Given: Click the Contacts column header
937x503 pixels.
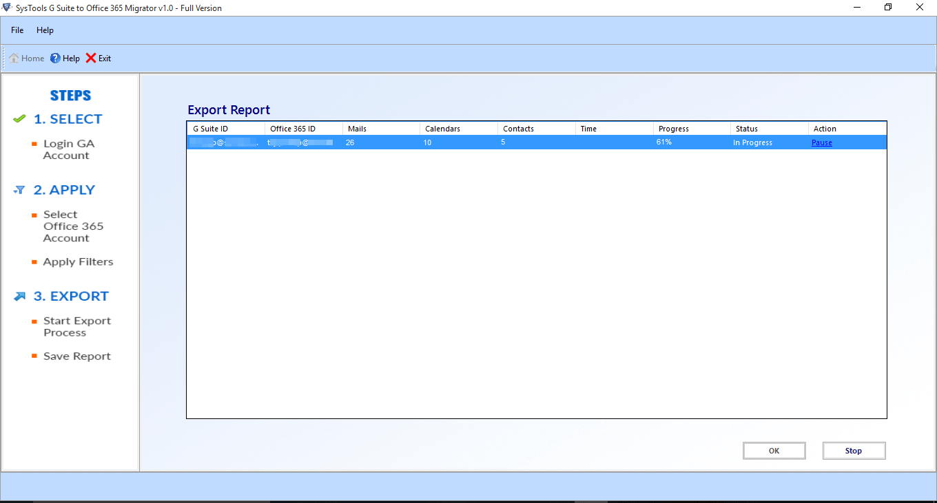Looking at the screenshot, I should [x=537, y=129].
